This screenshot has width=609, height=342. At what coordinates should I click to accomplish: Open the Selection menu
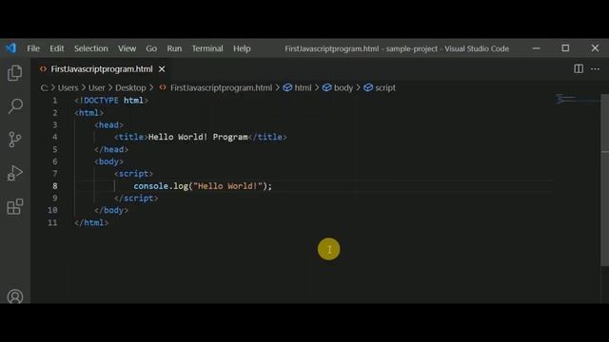pyautogui.click(x=91, y=48)
